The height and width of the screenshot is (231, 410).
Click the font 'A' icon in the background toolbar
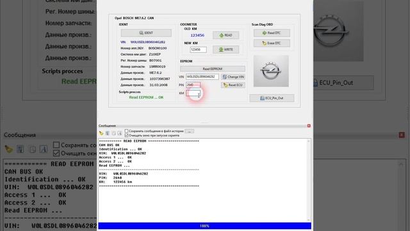(44, 150)
